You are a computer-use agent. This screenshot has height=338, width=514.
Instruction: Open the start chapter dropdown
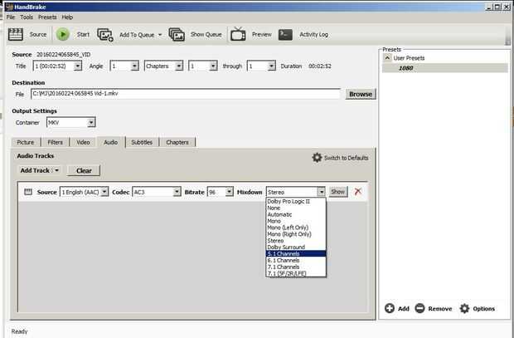pyautogui.click(x=213, y=66)
